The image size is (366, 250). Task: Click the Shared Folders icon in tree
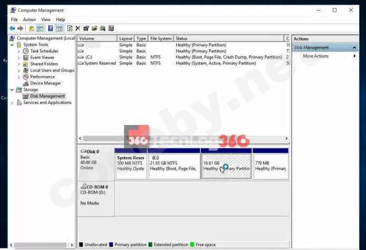(26, 64)
